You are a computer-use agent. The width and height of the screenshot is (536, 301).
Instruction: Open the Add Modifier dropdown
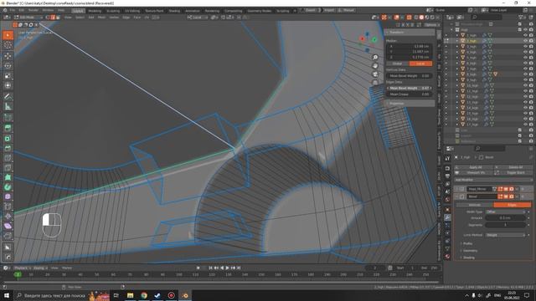click(x=493, y=180)
